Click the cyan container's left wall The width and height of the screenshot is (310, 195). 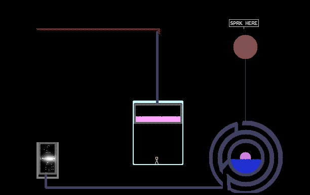(x=133, y=133)
